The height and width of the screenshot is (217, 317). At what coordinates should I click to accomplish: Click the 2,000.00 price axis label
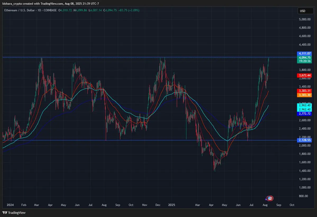pyautogui.click(x=305, y=145)
